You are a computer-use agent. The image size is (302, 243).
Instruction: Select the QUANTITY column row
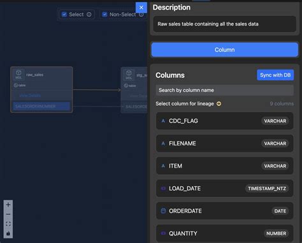point(225,233)
